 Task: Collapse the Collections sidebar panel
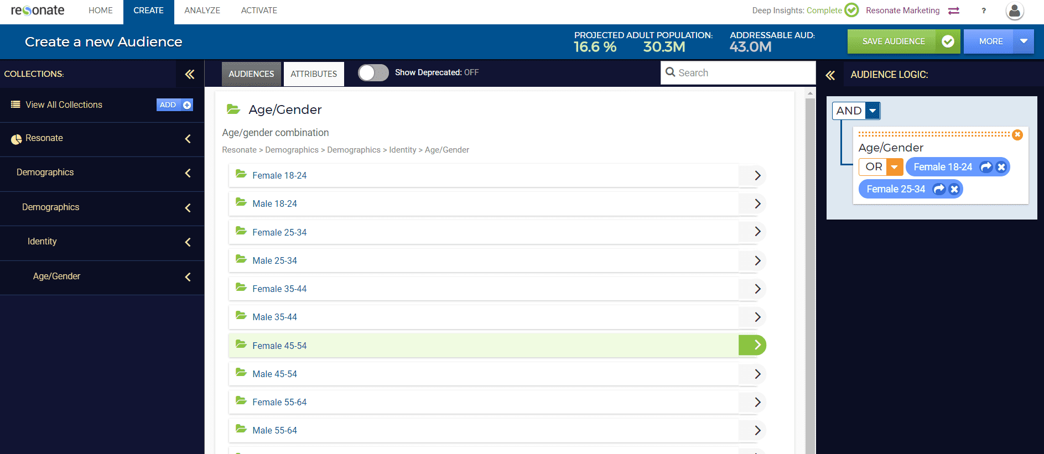[x=190, y=74]
